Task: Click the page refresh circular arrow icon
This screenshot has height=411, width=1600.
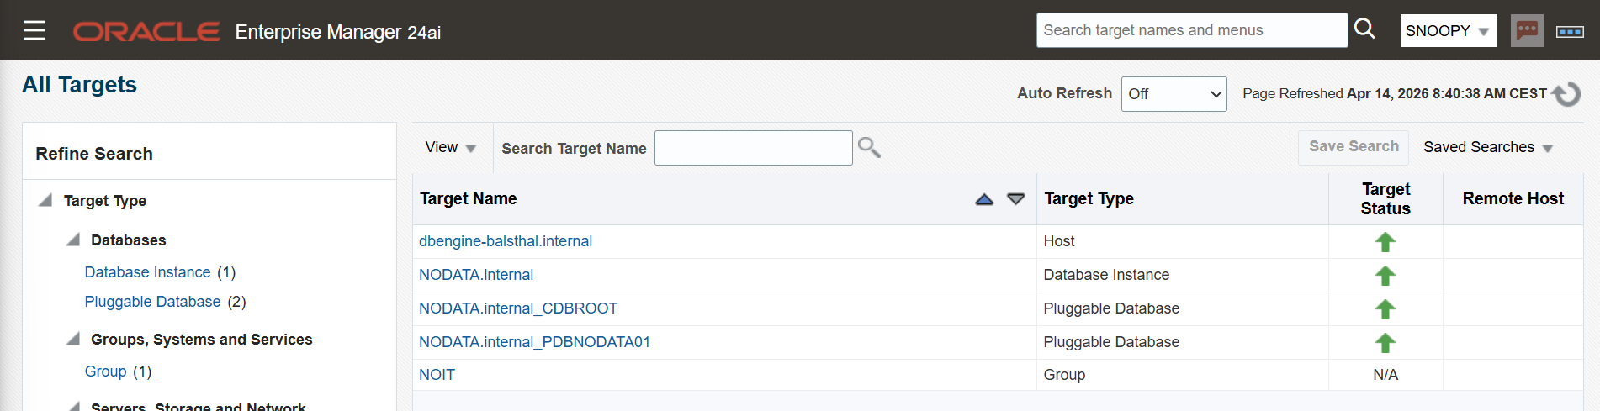Action: point(1566,94)
